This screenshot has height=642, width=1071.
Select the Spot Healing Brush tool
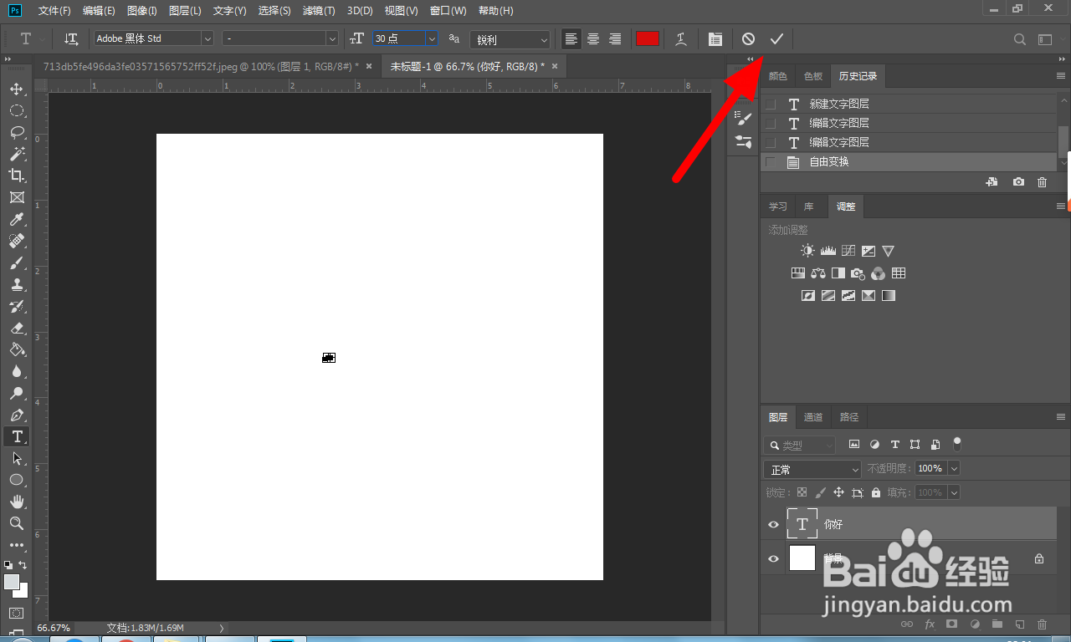tap(16, 241)
